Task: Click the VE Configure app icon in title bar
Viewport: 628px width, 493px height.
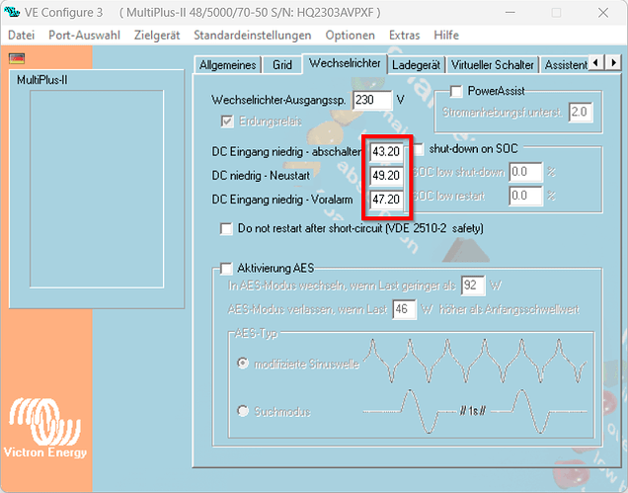Action: point(12,12)
